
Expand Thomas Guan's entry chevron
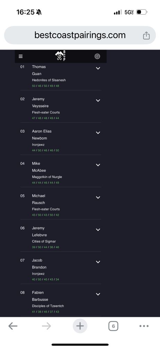tap(98, 68)
